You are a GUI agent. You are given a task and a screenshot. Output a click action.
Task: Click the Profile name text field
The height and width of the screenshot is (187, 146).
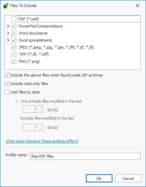click(85, 156)
